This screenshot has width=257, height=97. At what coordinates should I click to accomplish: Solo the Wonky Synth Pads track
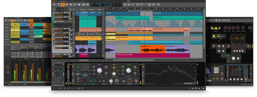pyautogui.click(x=67, y=17)
